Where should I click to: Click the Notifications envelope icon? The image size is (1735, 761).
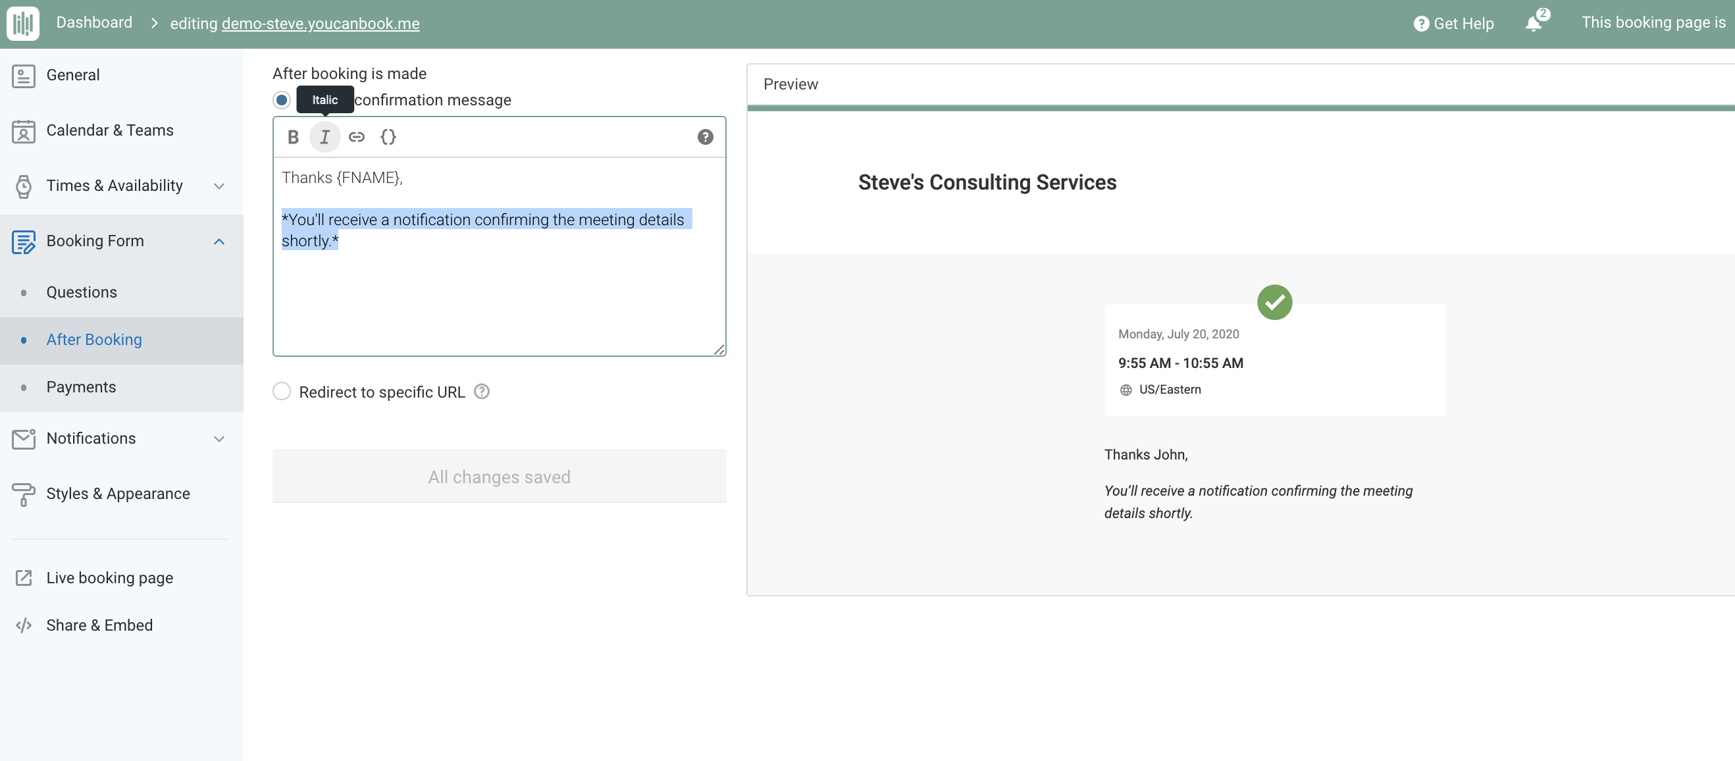point(24,439)
